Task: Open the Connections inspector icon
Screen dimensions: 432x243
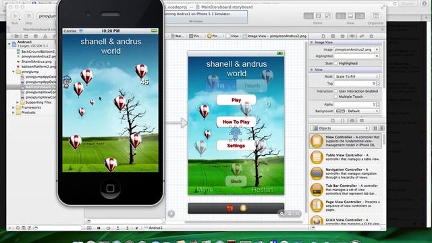Action: 371,36
